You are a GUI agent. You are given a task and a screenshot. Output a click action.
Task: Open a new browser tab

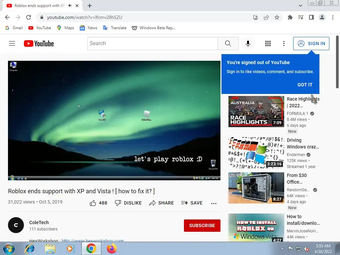coord(90,6)
